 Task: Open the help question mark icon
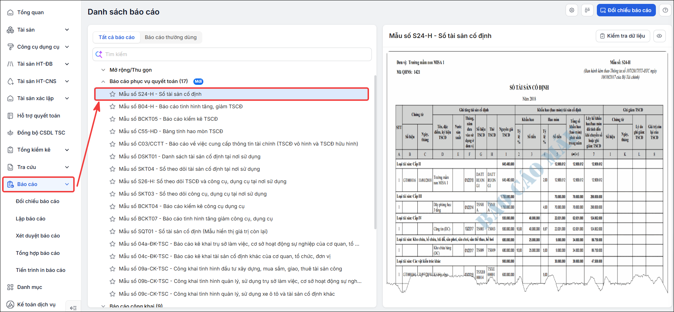[665, 10]
